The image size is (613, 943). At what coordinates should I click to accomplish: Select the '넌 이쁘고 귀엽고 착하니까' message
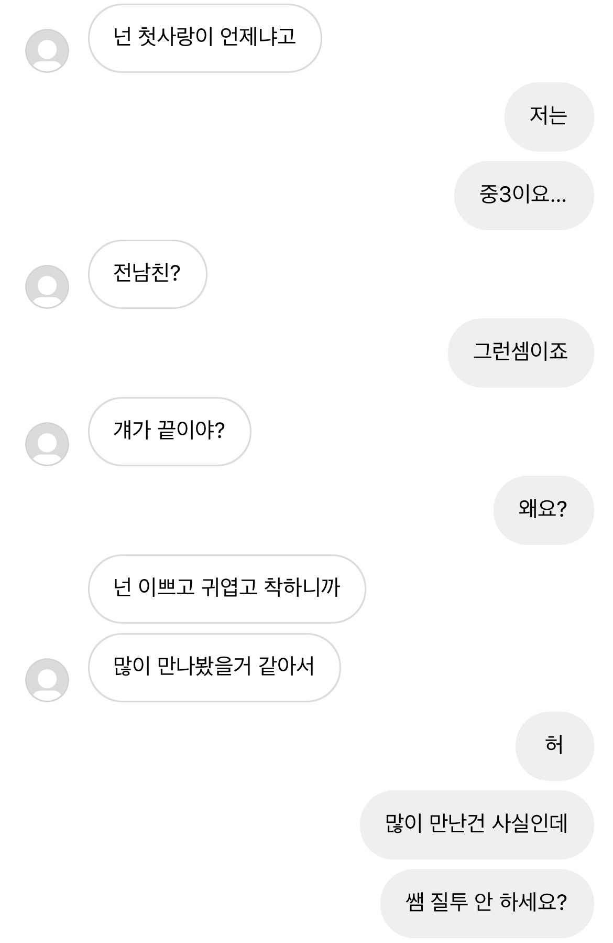[226, 588]
